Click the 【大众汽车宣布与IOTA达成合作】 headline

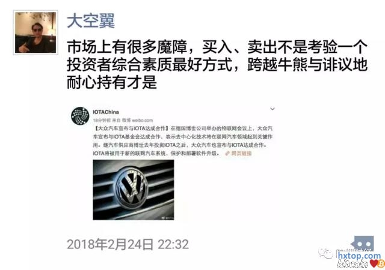click(132, 128)
